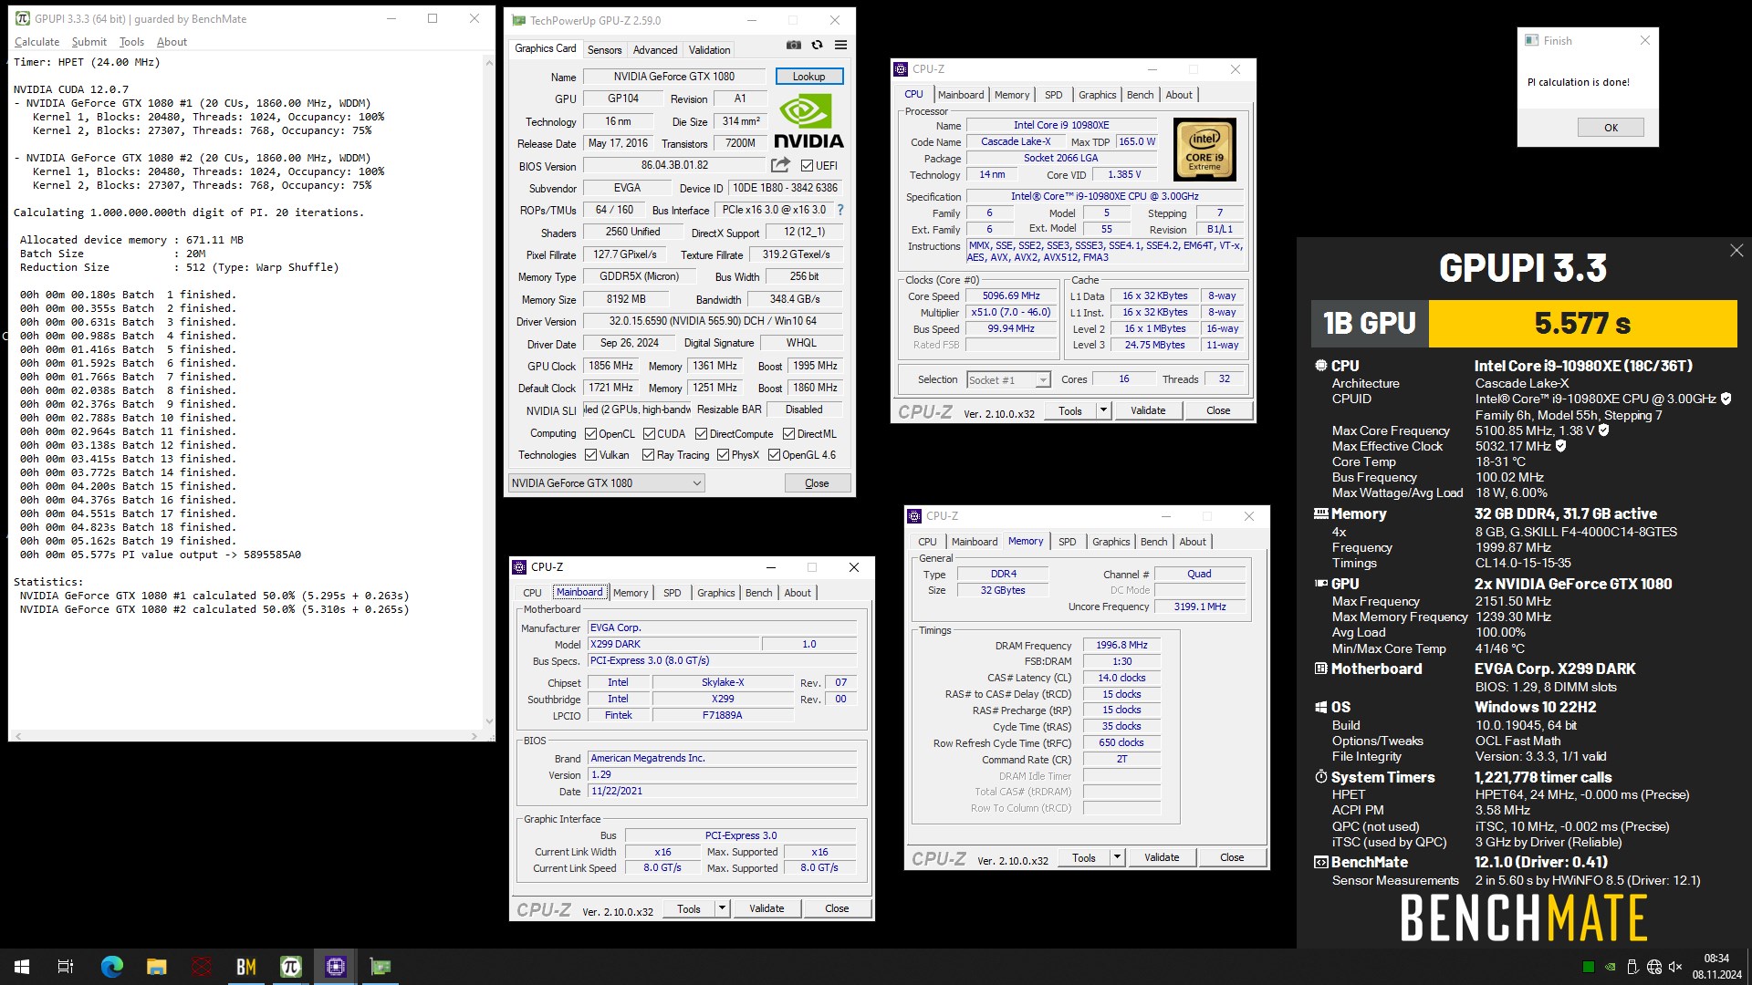This screenshot has width=1752, height=985.
Task: Click GPUPI vertical scrollbar
Action: coord(488,391)
